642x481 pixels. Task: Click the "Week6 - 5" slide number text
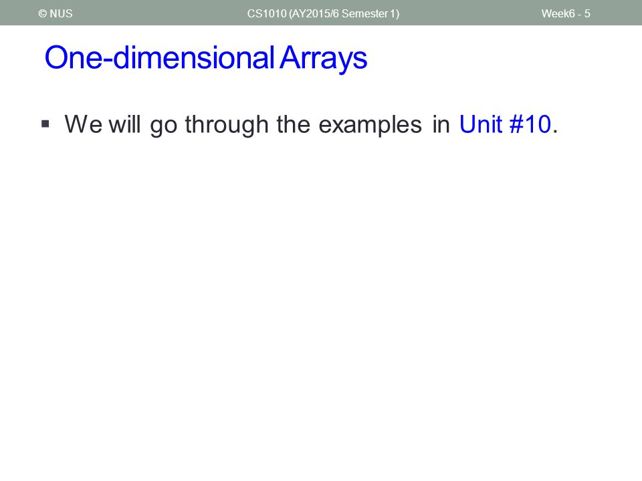(566, 13)
